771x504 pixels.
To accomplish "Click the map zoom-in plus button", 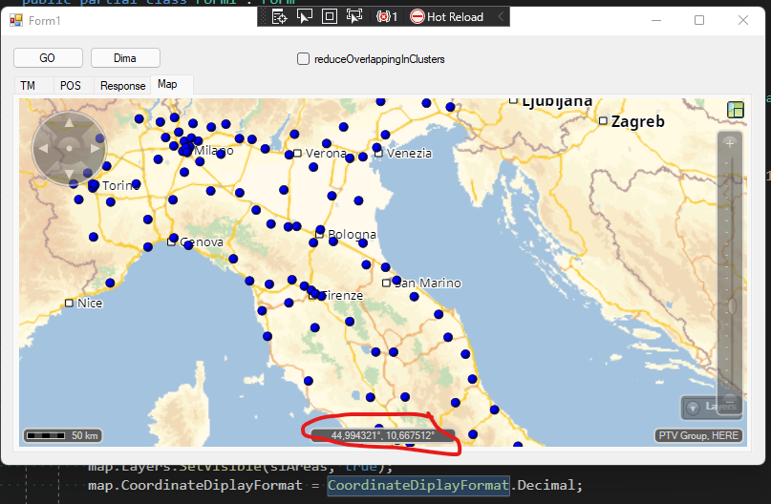I will point(730,143).
